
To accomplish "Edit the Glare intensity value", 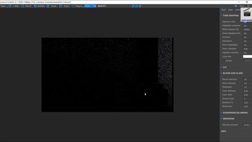I will (248, 83).
